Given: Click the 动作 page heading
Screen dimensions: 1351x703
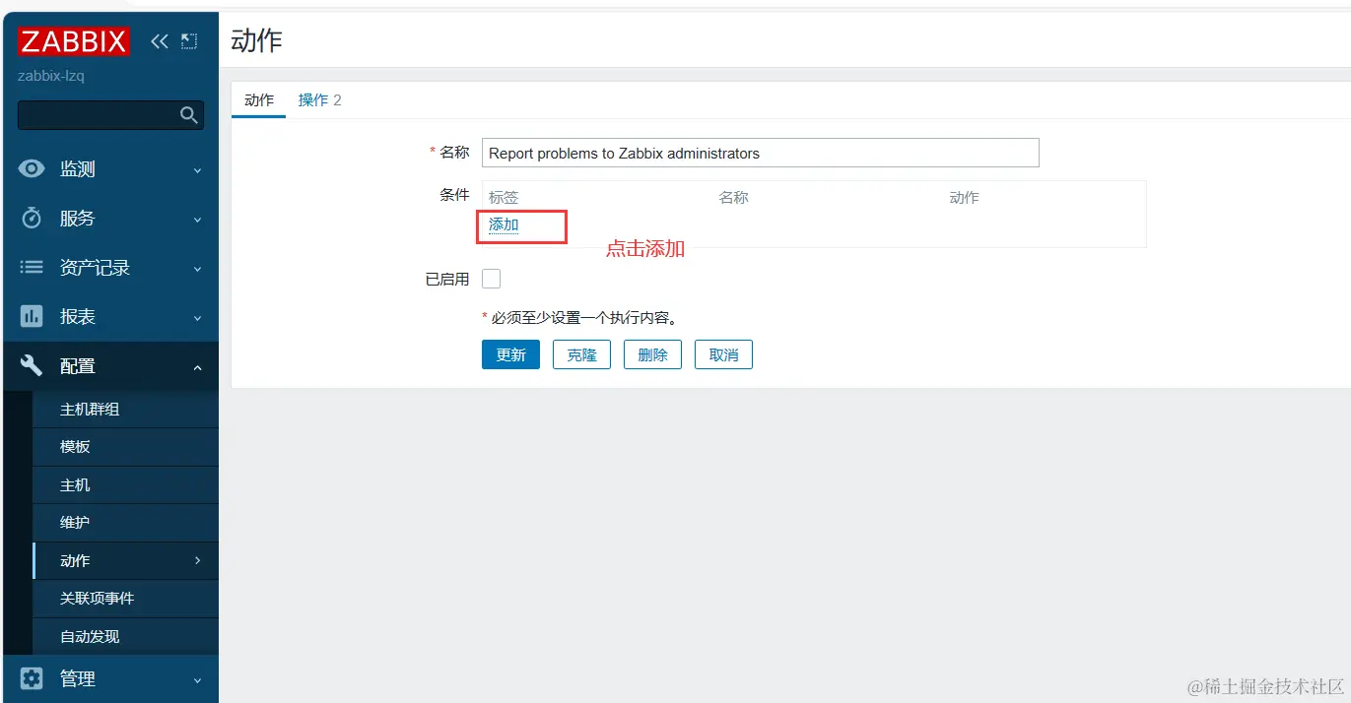Looking at the screenshot, I should coord(256,40).
